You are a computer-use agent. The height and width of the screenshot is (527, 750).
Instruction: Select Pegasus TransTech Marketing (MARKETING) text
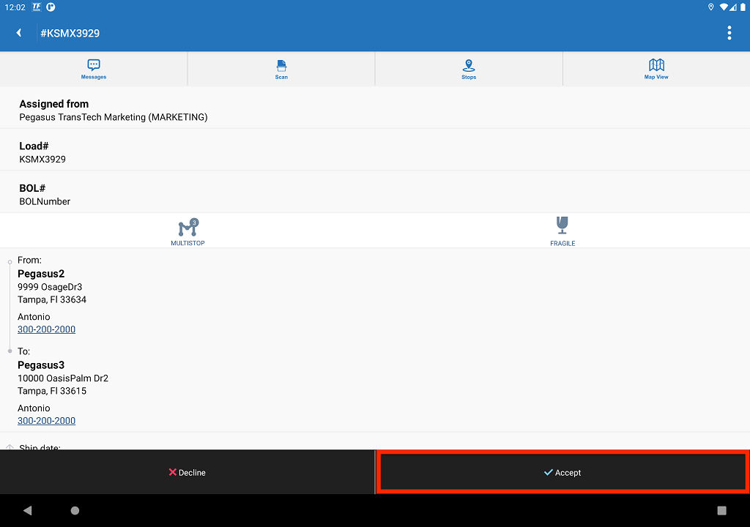(x=114, y=117)
